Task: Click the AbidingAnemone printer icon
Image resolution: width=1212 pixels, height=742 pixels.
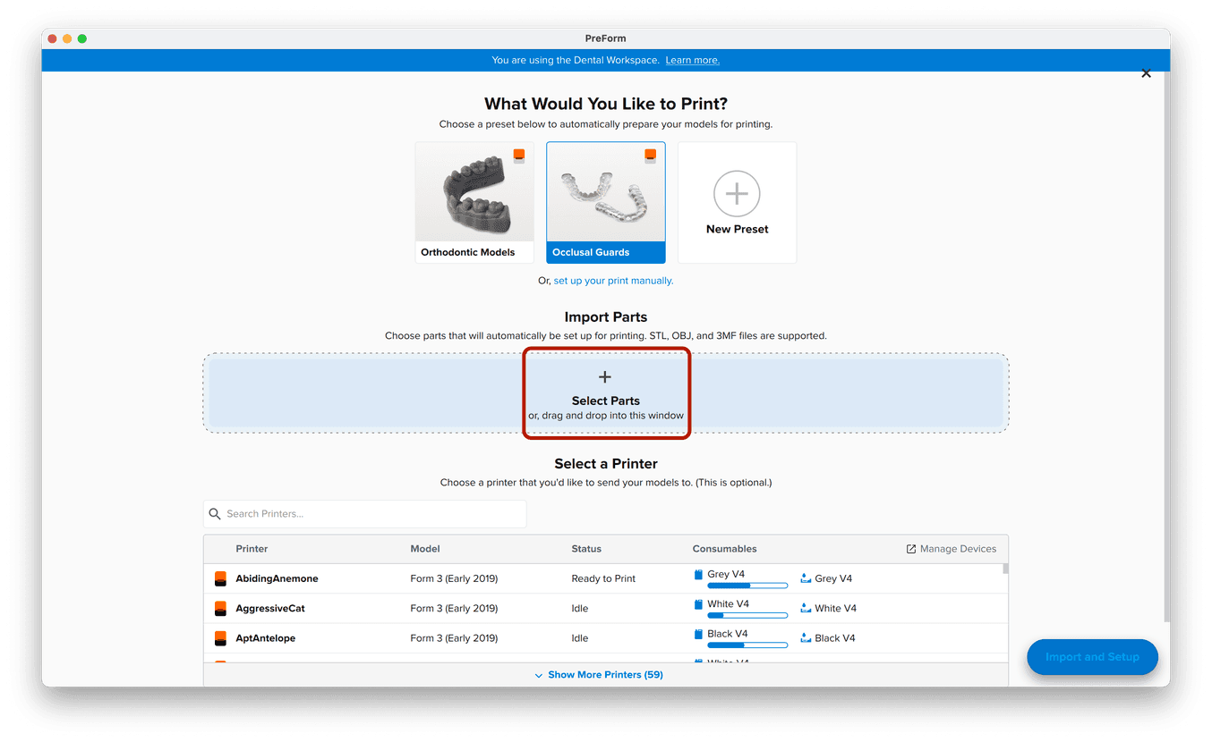Action: click(x=220, y=579)
